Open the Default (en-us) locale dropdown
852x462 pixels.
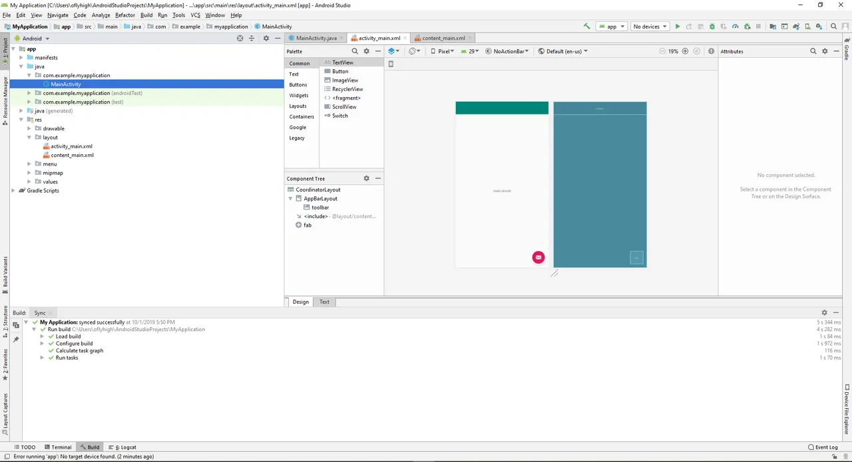tap(562, 51)
